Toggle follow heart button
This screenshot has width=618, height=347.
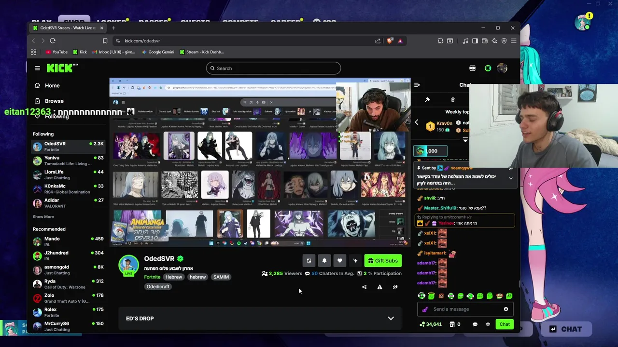(x=340, y=261)
